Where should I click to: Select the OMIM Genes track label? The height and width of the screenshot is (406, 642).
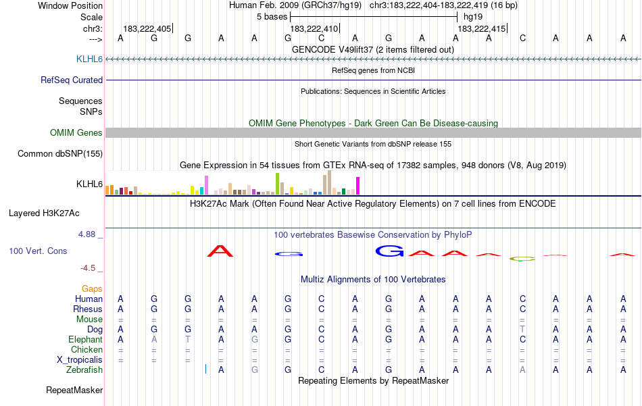(76, 132)
